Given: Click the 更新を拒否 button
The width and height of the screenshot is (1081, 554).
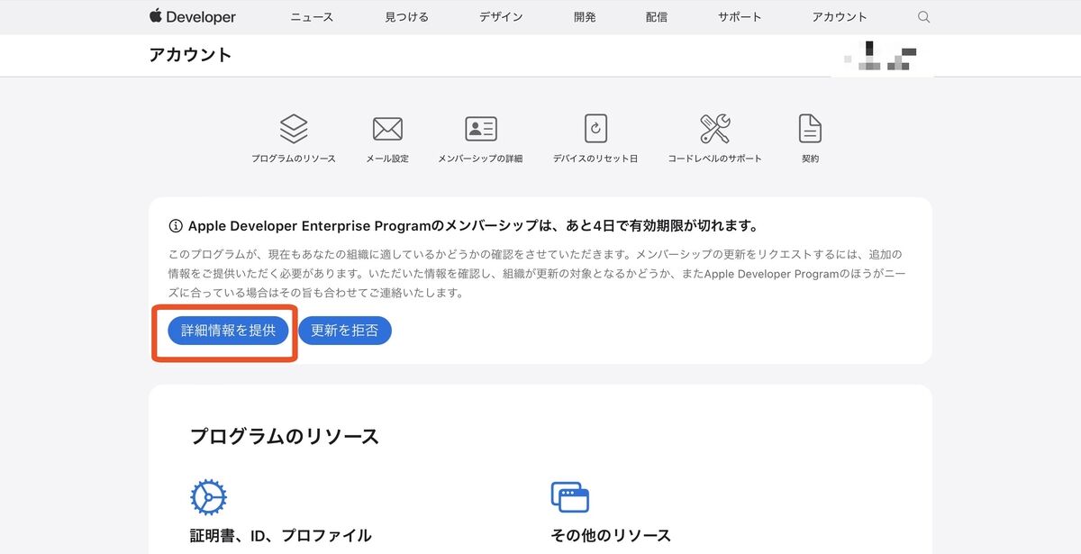Looking at the screenshot, I should (x=345, y=331).
